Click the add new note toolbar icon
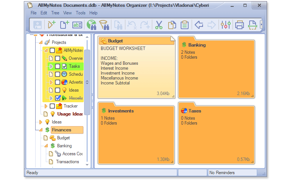 [64, 25]
